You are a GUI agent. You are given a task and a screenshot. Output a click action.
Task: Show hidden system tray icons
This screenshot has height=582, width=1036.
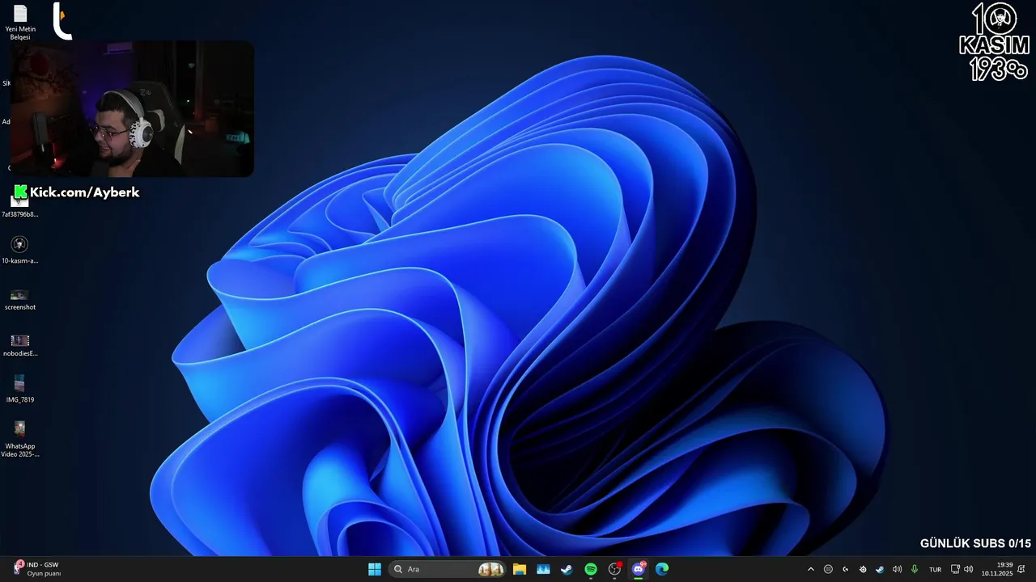(811, 569)
